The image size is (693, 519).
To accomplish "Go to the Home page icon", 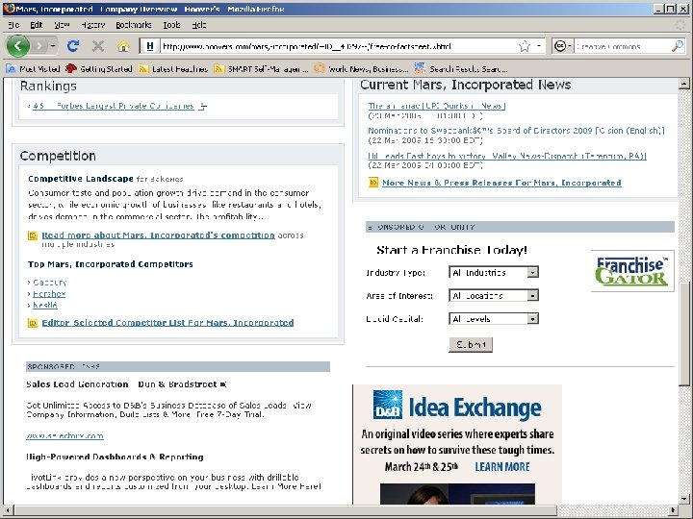I will pos(123,46).
